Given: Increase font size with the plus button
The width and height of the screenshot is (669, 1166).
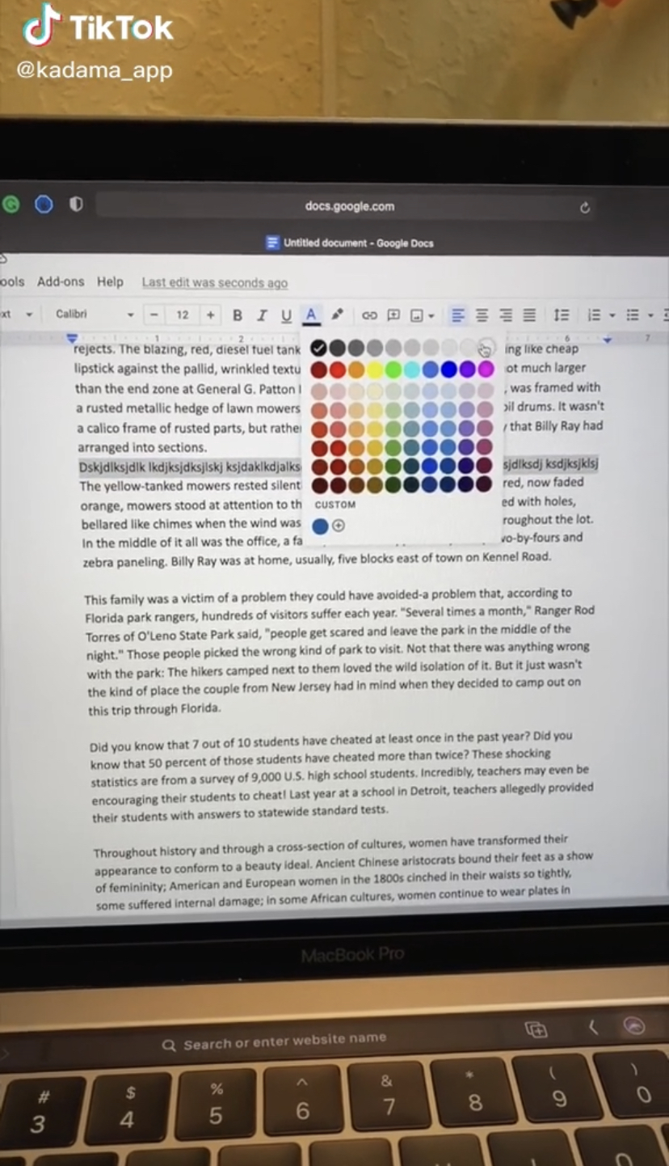Looking at the screenshot, I should pyautogui.click(x=210, y=315).
